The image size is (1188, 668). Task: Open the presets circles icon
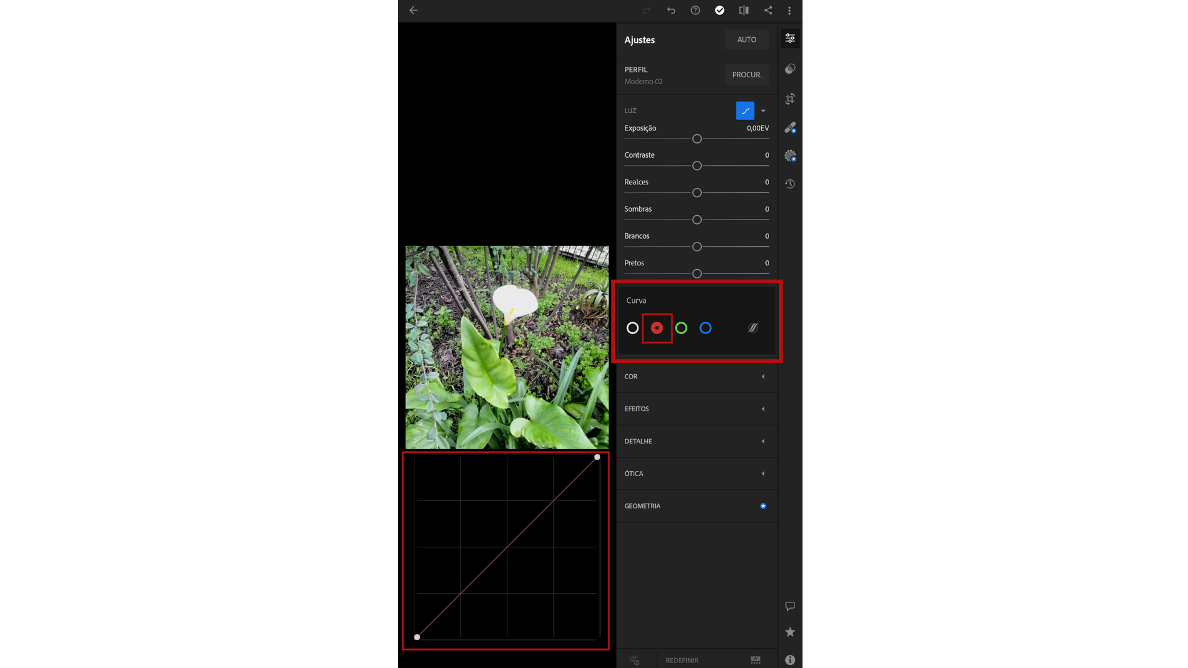click(x=790, y=69)
